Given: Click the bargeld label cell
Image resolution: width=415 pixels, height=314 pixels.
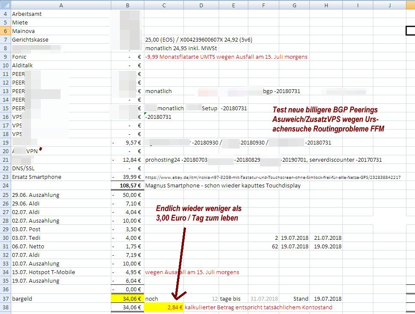Looking at the screenshot, I should coord(60,299).
